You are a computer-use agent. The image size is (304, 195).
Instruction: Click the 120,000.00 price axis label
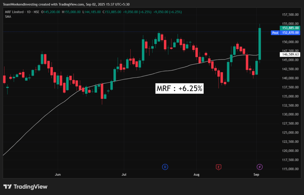click(x=290, y=150)
